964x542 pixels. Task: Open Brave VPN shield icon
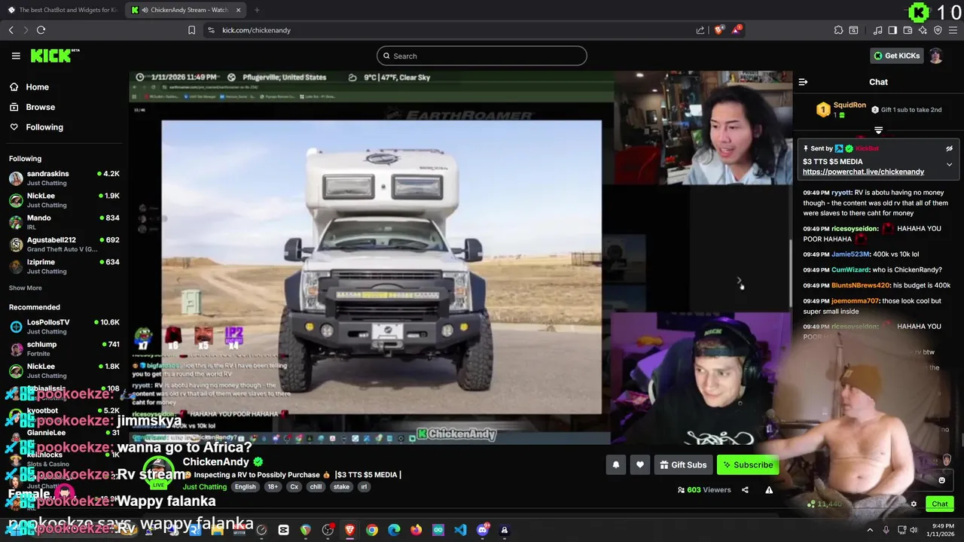click(938, 30)
